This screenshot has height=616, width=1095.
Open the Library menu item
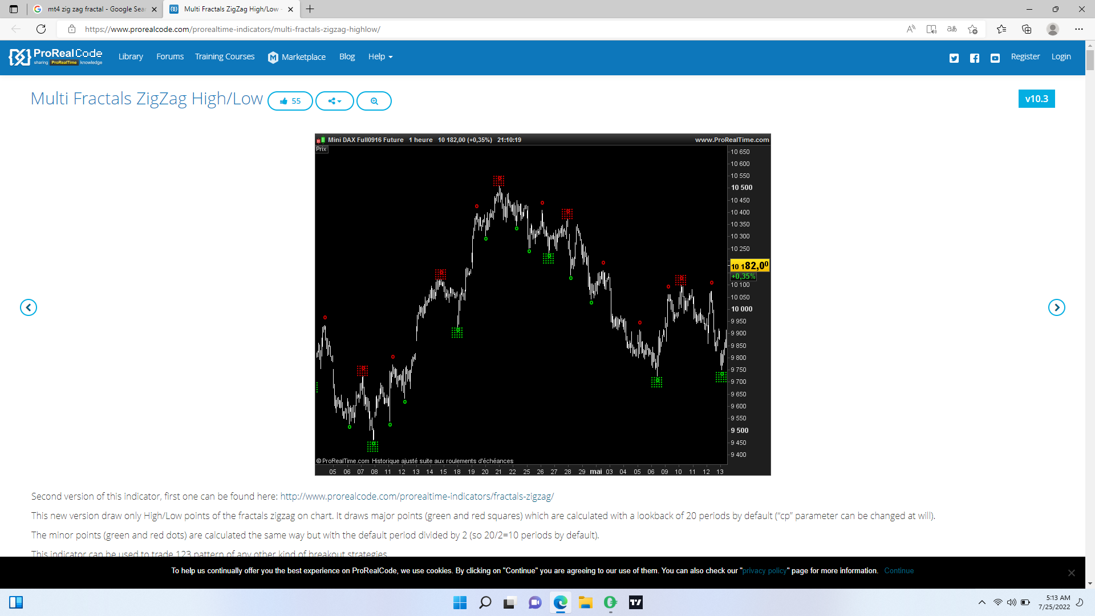[131, 56]
